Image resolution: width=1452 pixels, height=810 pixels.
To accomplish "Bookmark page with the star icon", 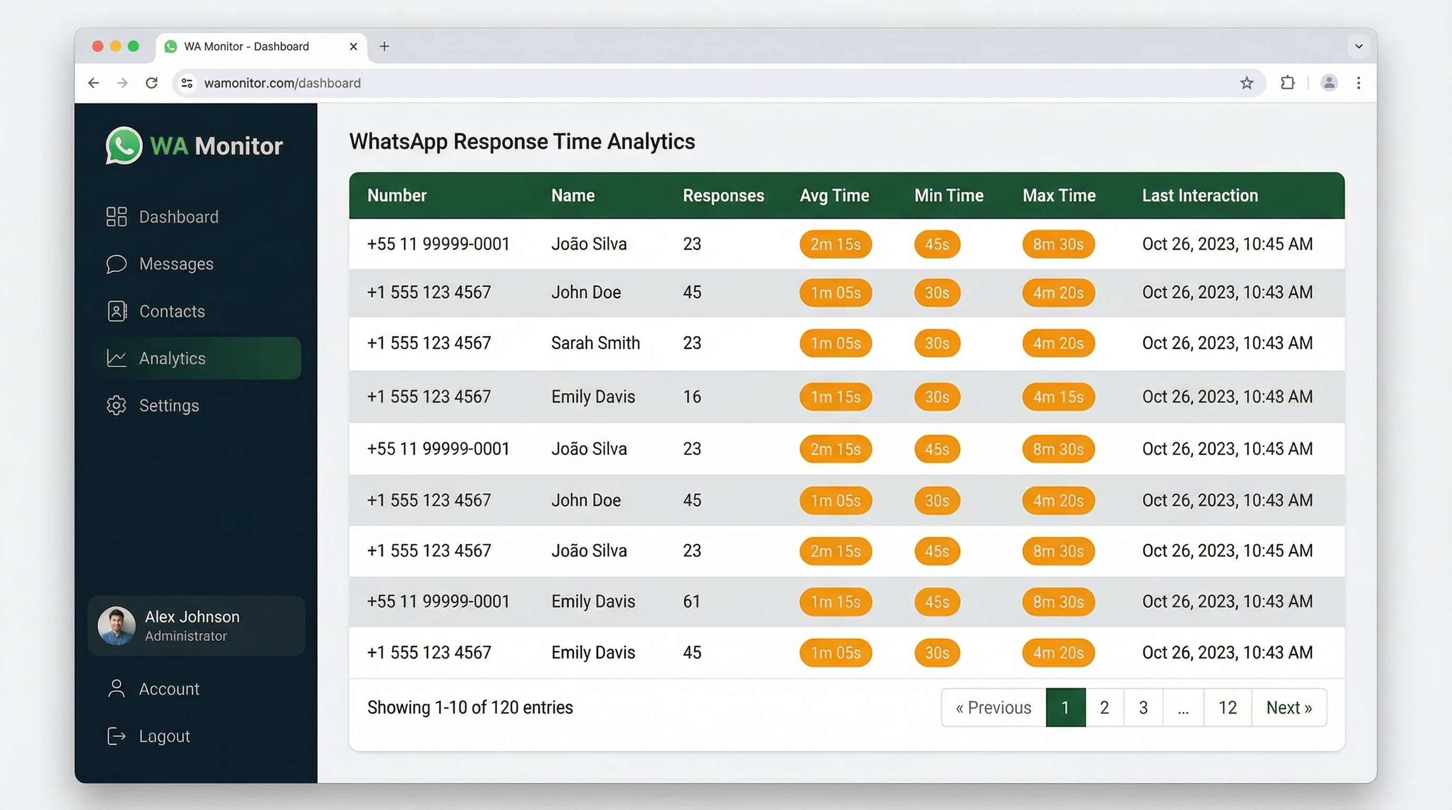I will [1246, 83].
